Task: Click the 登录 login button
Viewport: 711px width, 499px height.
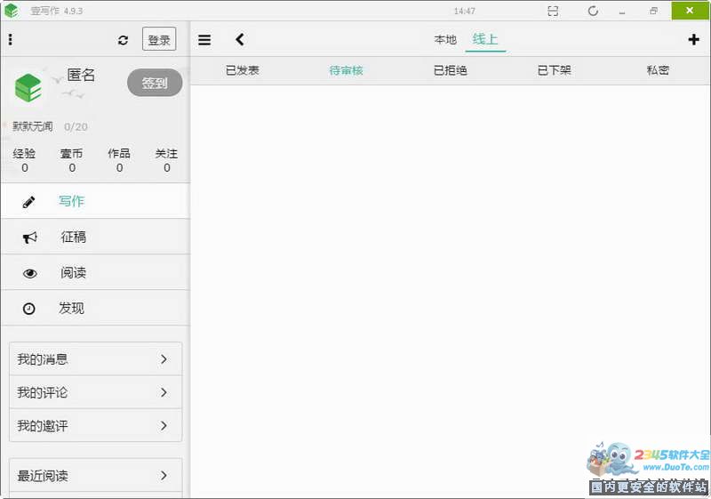Action: (159, 39)
